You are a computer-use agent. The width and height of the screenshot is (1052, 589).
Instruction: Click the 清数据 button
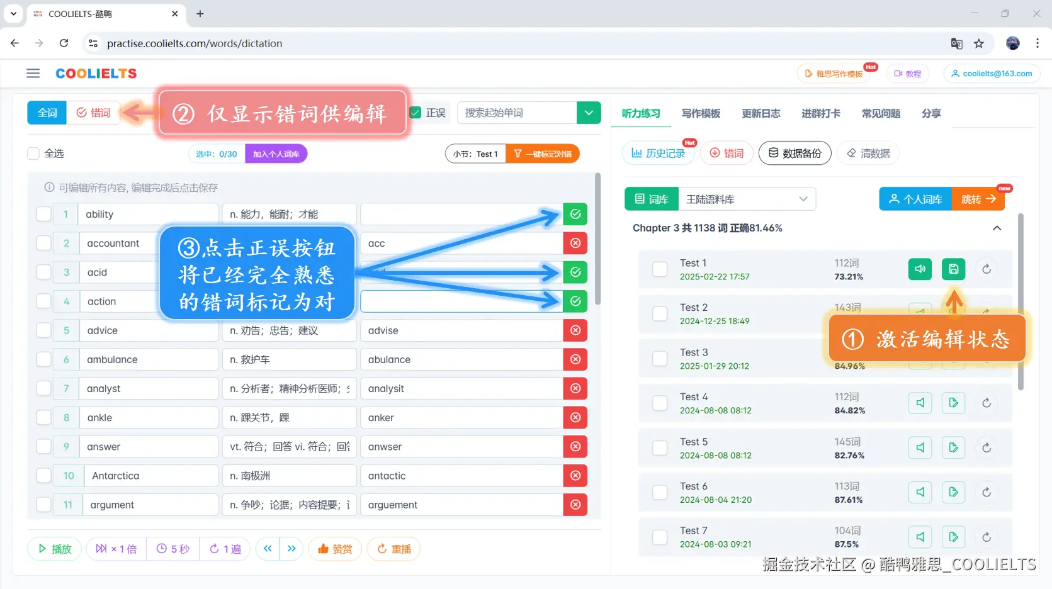tap(868, 153)
